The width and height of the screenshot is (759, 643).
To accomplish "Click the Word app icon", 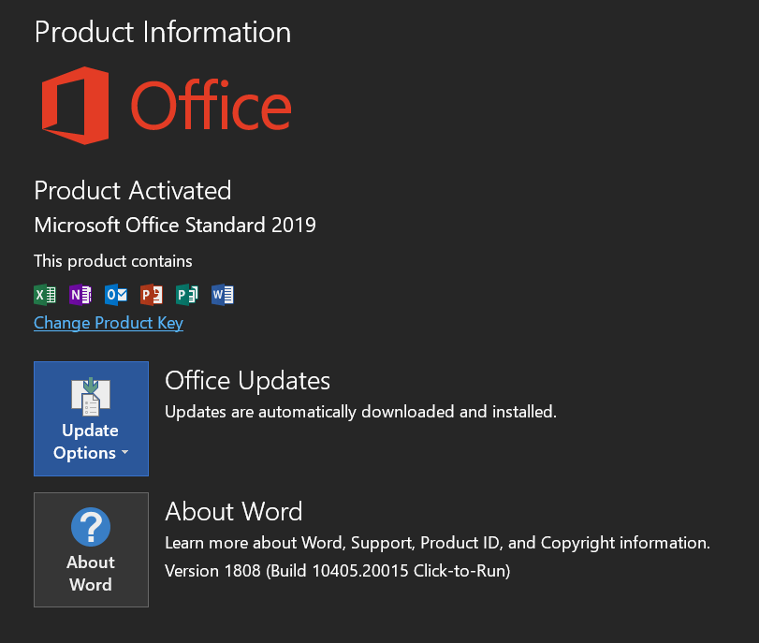I will (x=223, y=295).
